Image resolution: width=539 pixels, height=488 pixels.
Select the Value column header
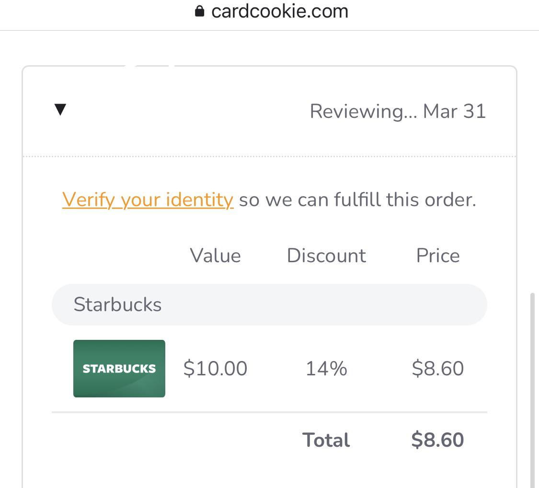tap(216, 256)
